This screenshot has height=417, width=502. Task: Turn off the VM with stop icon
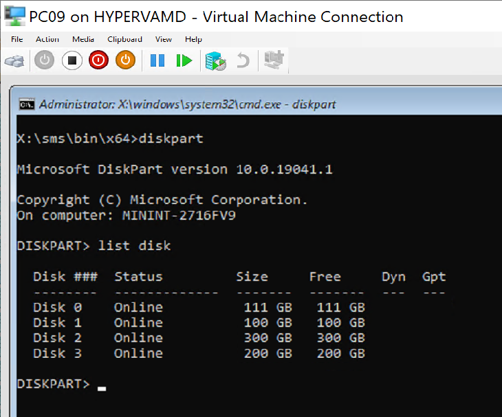click(x=72, y=60)
